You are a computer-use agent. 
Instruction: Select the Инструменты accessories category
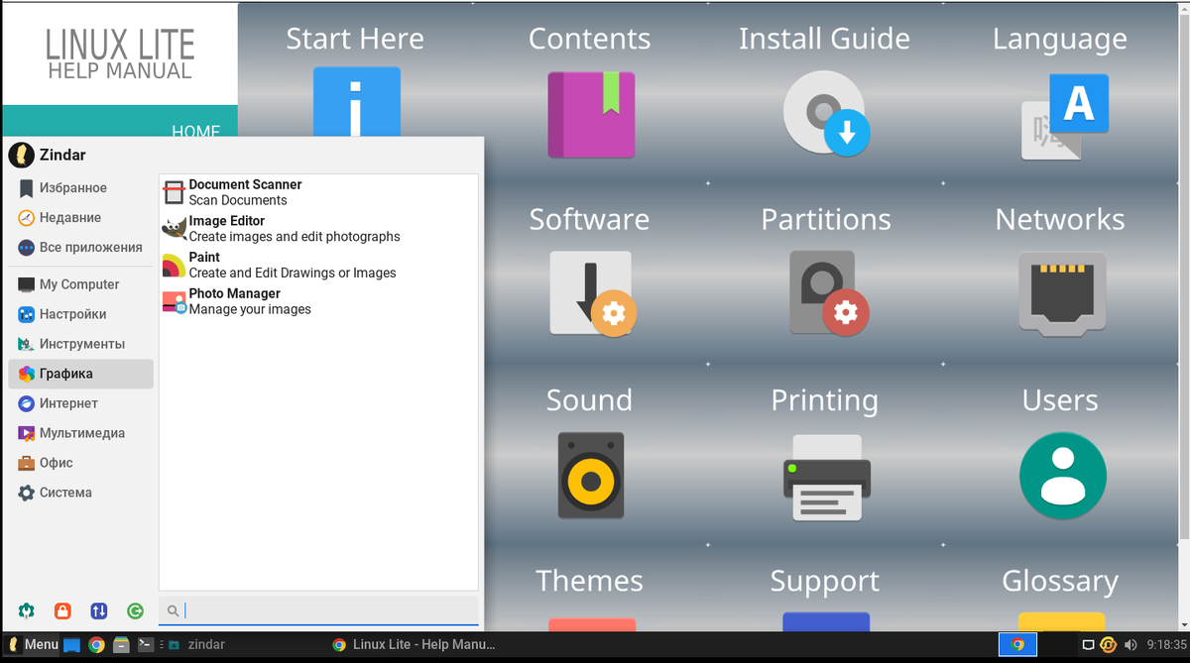click(x=80, y=344)
